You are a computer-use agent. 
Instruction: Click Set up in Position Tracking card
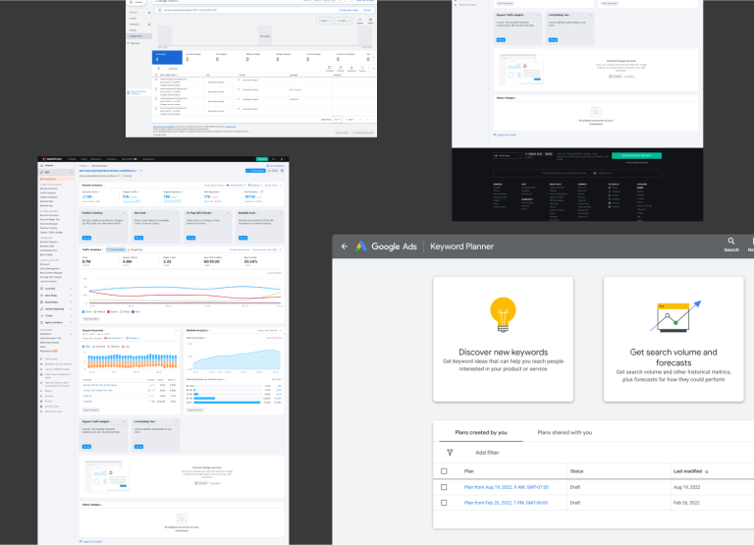tap(86, 238)
